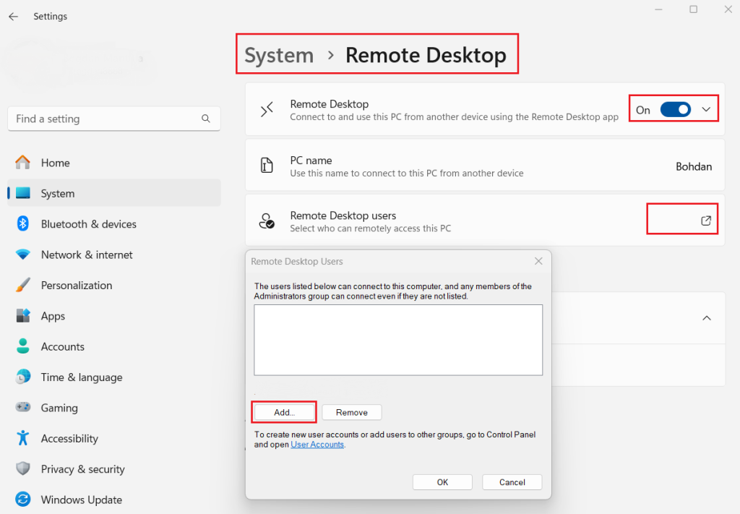Select System in the breadcrumb
The height and width of the screenshot is (514, 740).
[x=277, y=54]
